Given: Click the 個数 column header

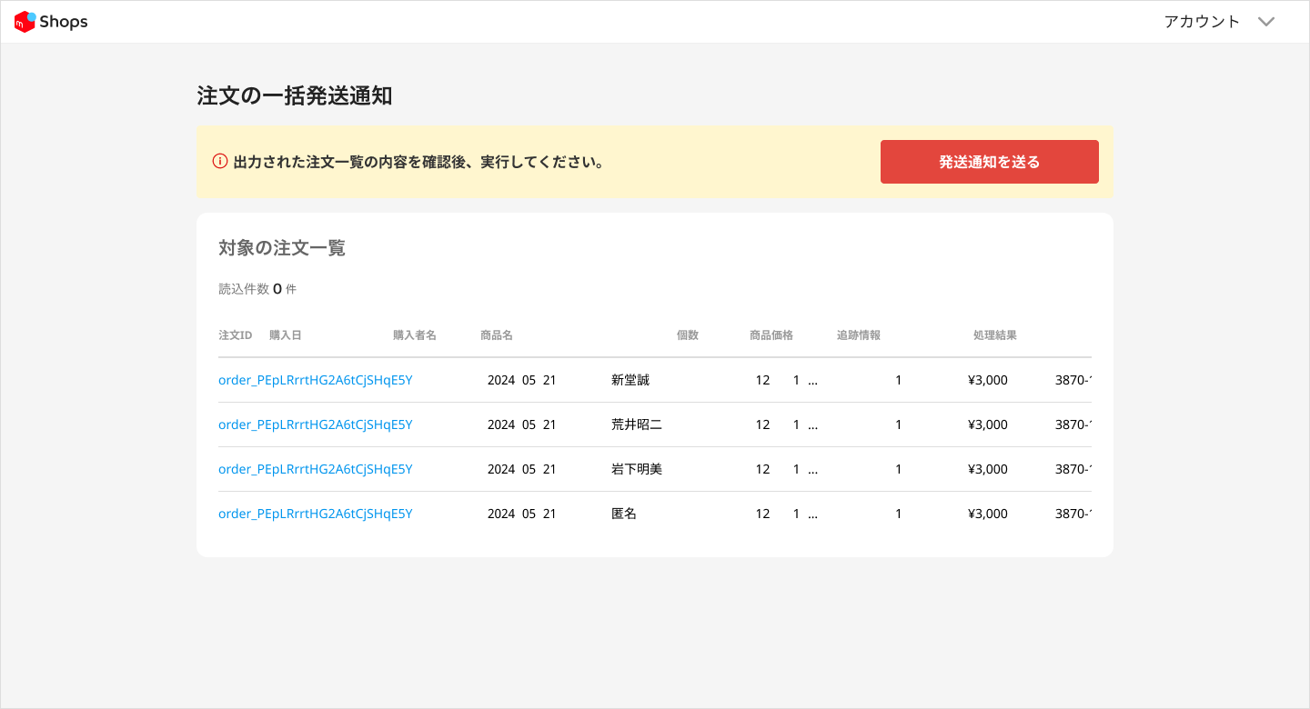Looking at the screenshot, I should click(x=688, y=335).
